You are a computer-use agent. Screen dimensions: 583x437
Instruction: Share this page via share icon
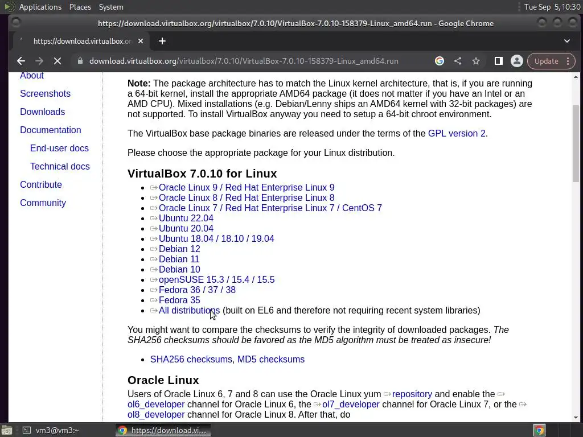(x=458, y=61)
